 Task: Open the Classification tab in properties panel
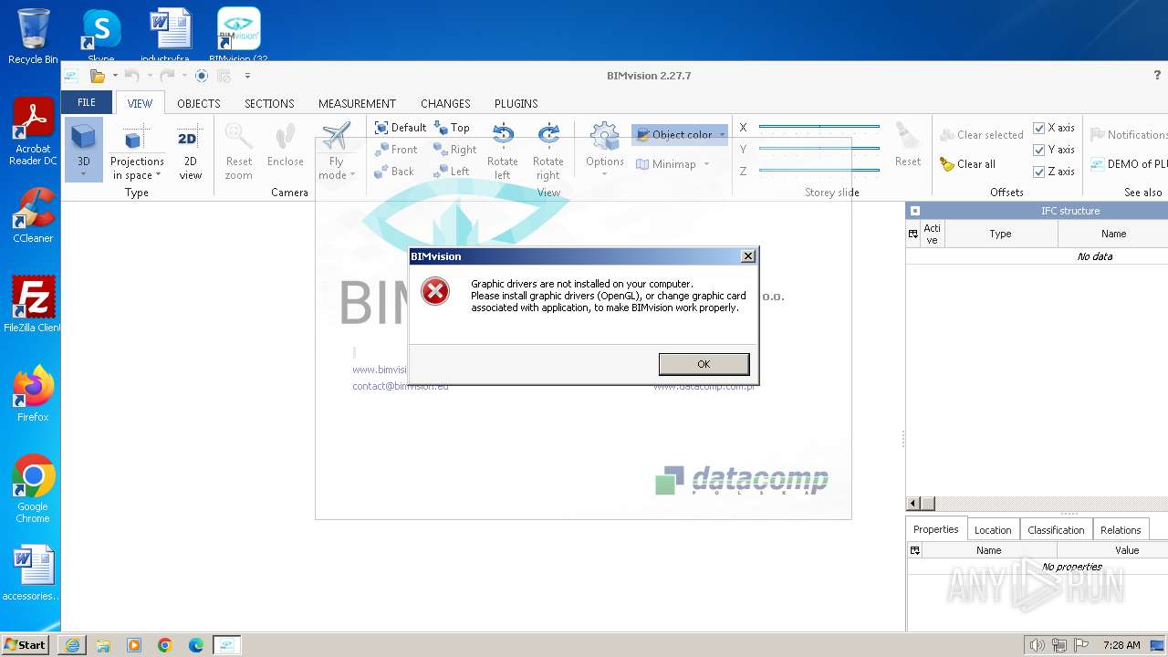click(x=1056, y=530)
